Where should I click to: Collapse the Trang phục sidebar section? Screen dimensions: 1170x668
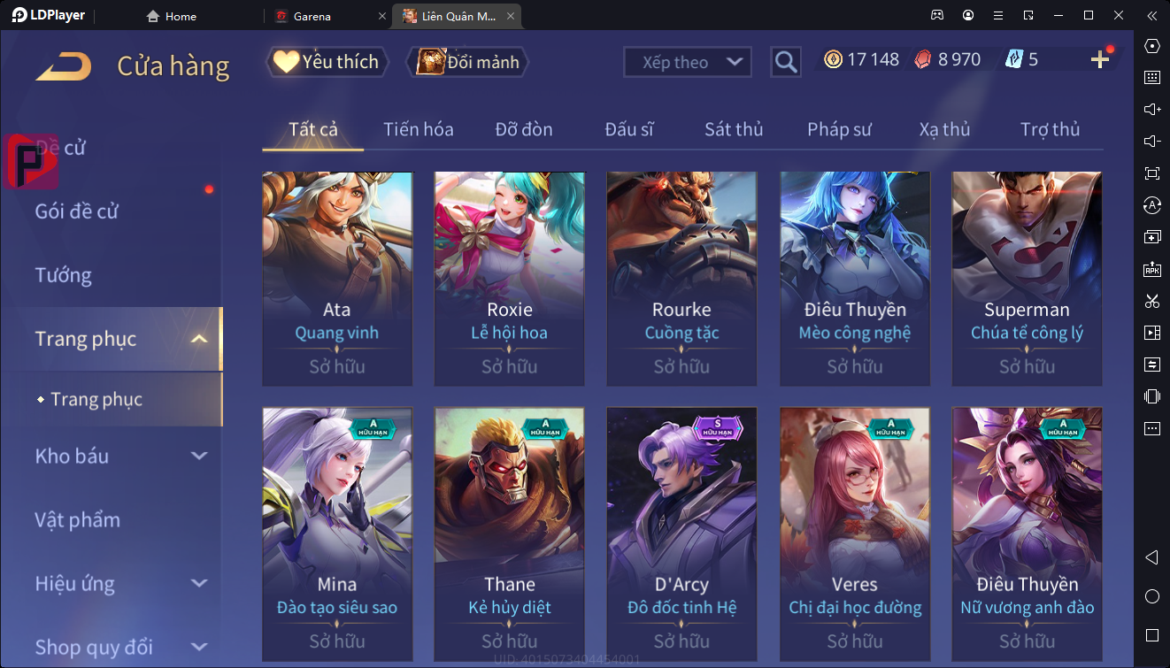200,339
